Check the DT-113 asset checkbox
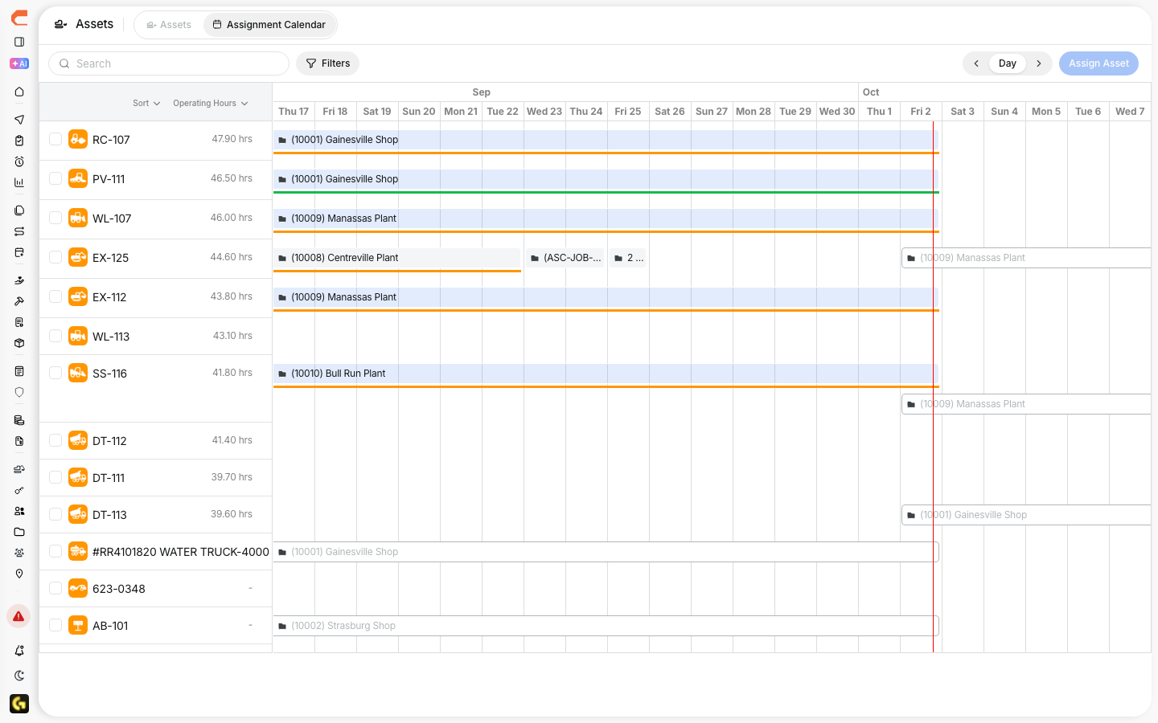 pos(55,514)
